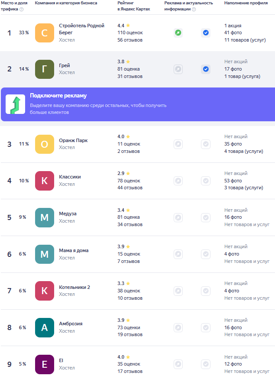
Task: Click '44 отзывов' in Классики row
Action: (130, 188)
